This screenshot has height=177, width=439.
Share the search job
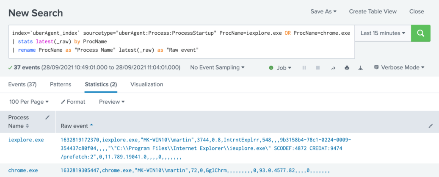click(333, 68)
